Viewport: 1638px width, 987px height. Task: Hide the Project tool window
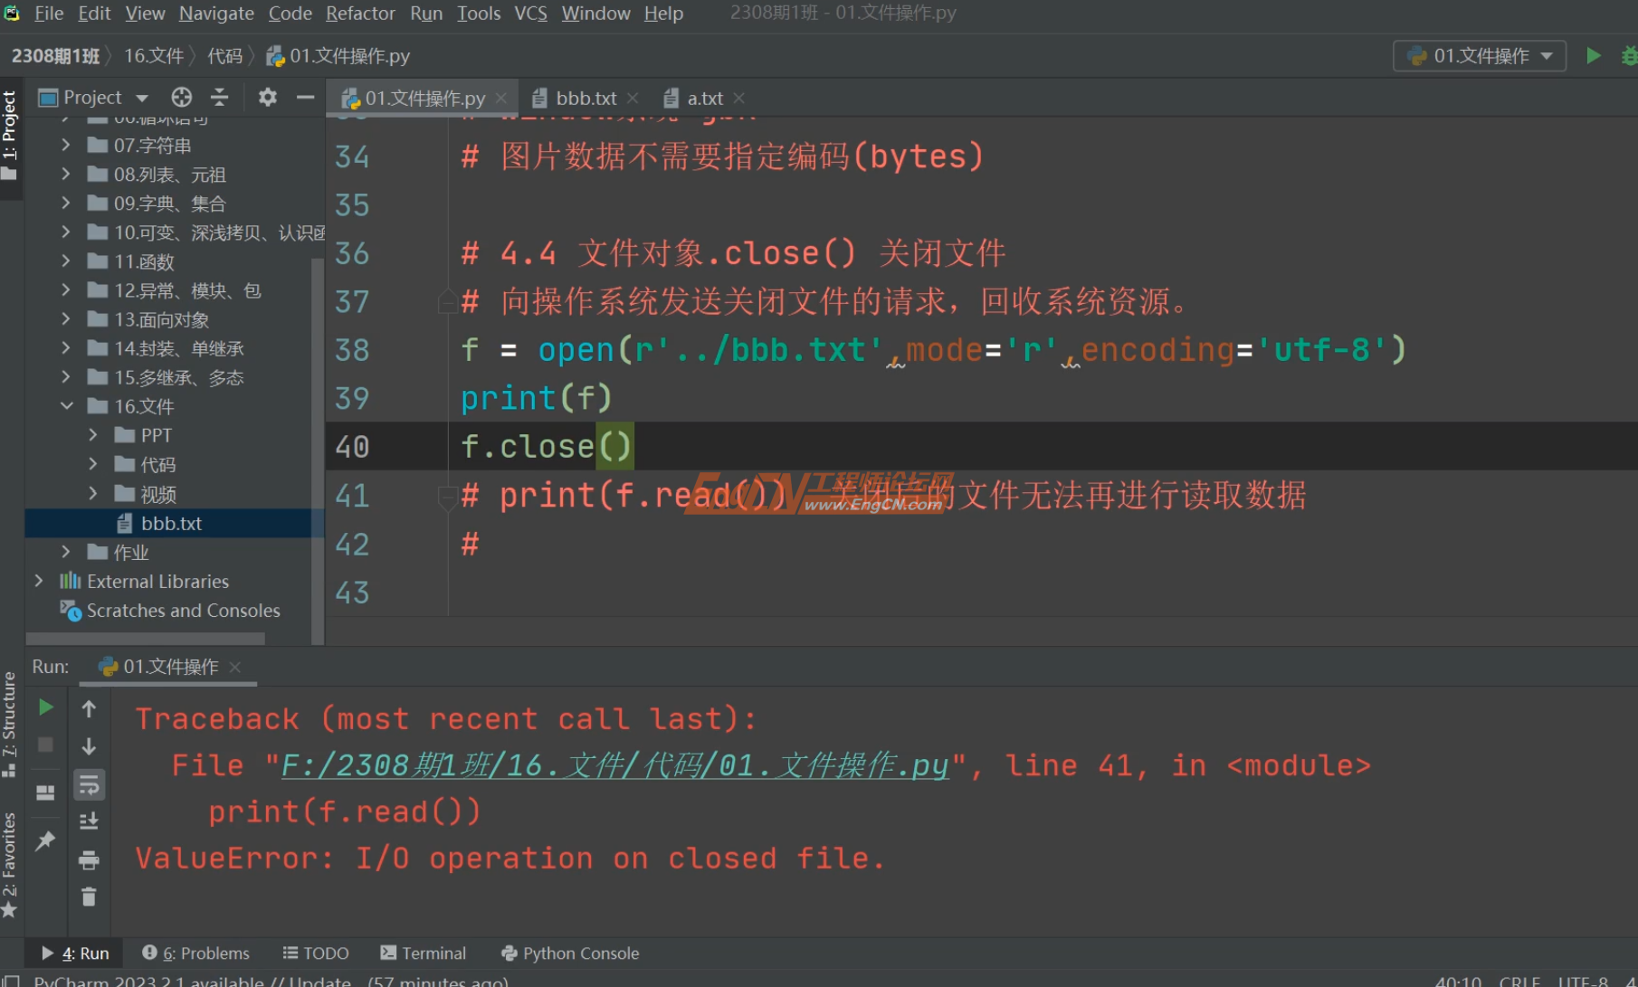pos(305,97)
